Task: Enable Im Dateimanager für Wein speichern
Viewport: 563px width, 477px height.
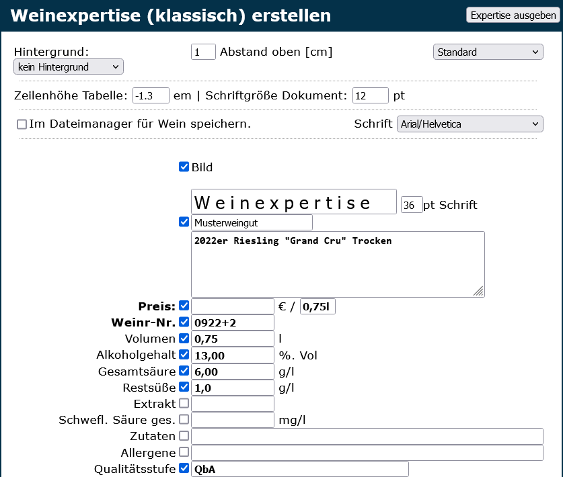Action: coord(22,124)
